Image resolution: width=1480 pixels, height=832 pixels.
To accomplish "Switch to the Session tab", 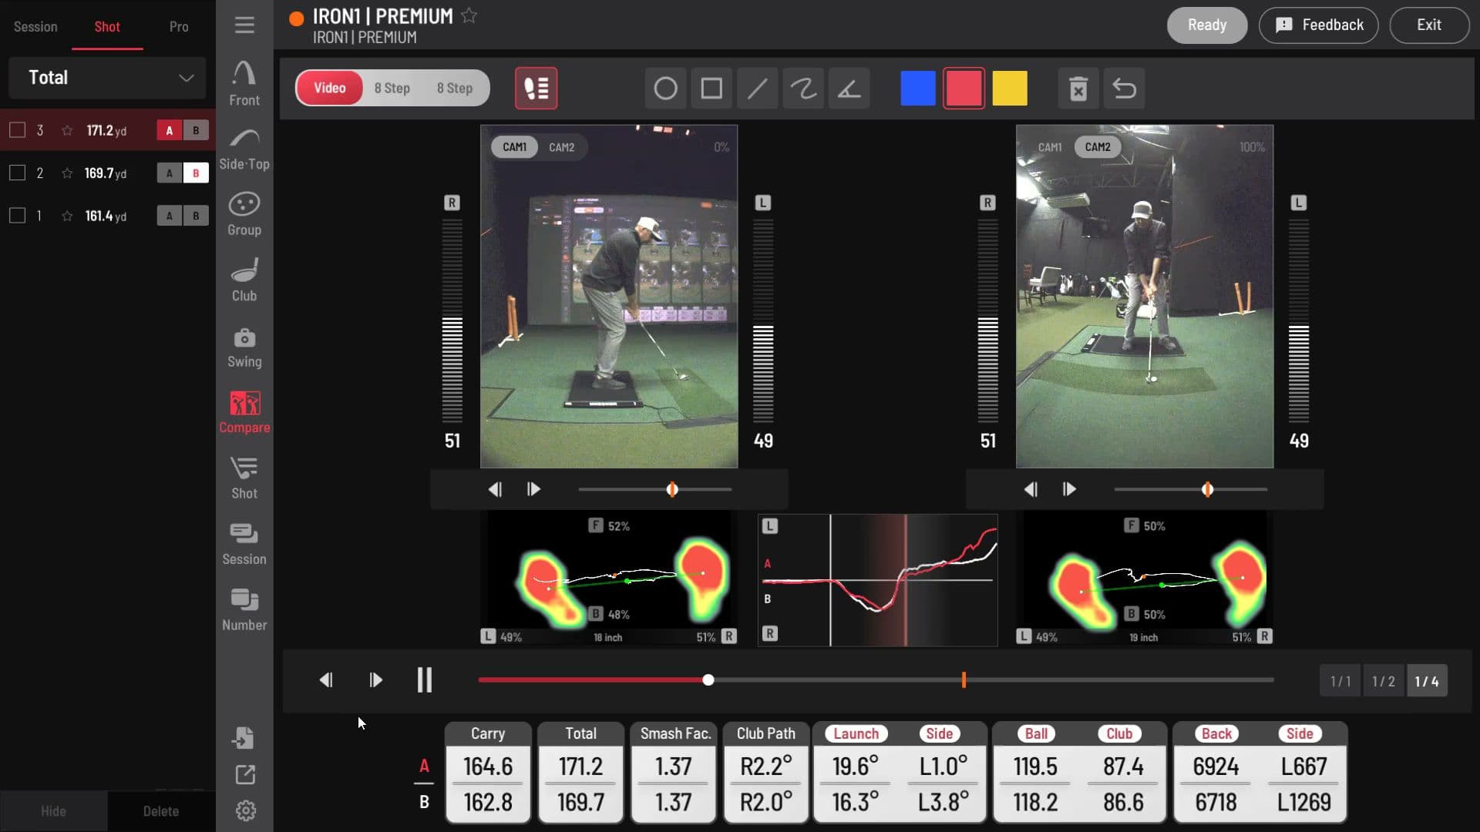I will (35, 27).
